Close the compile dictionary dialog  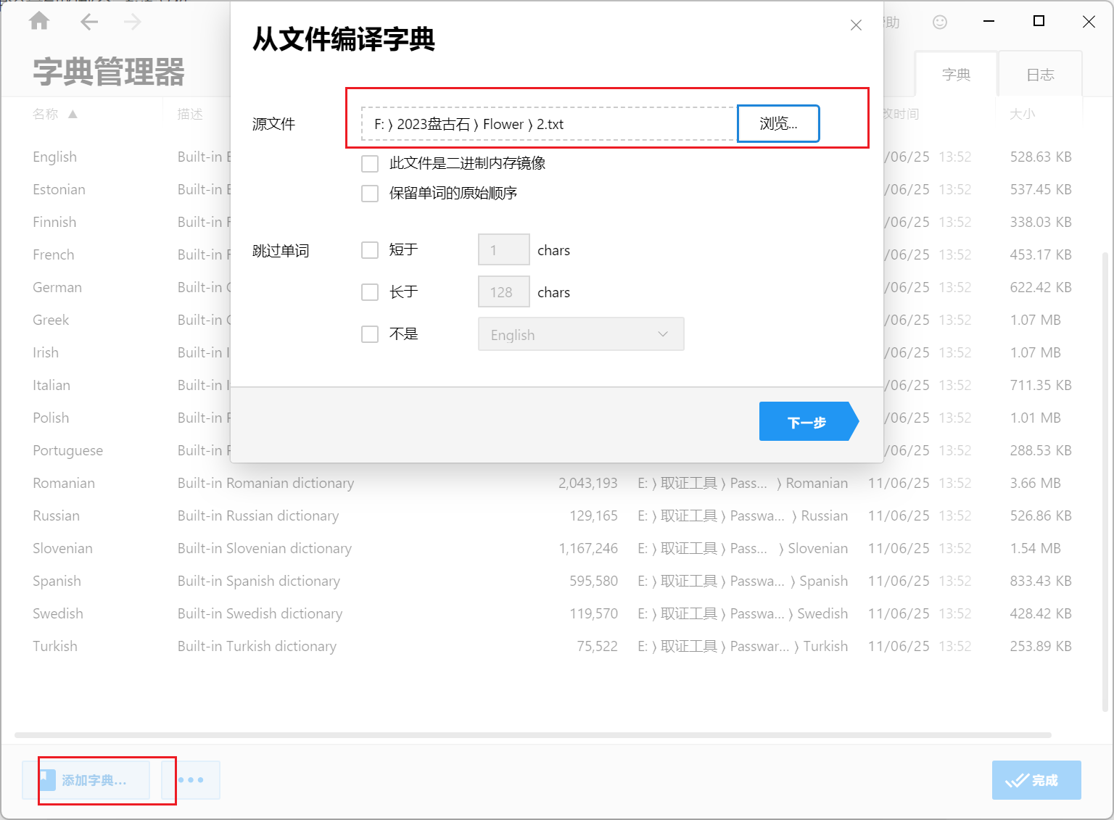pyautogui.click(x=856, y=25)
